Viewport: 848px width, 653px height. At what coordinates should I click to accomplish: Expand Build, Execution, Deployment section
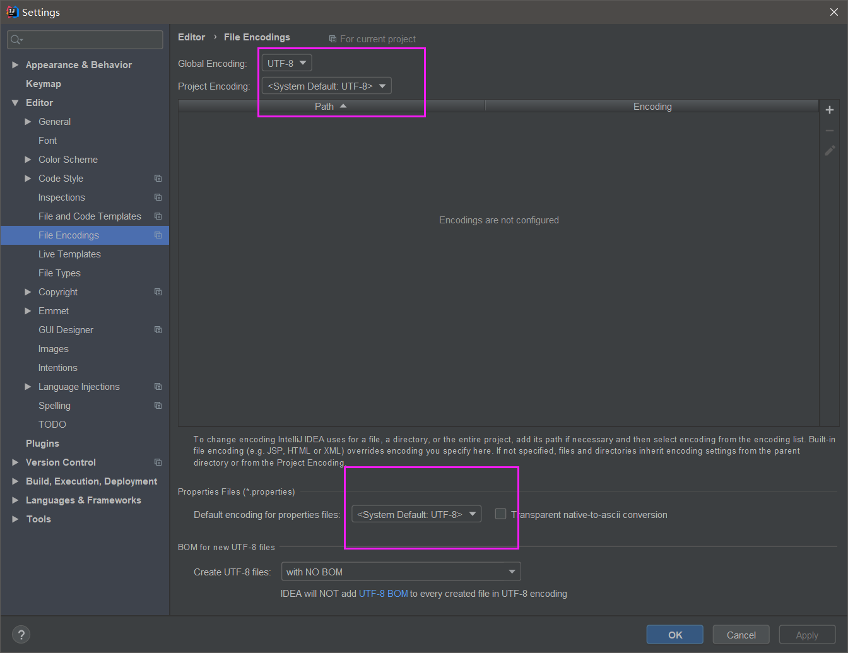click(15, 481)
